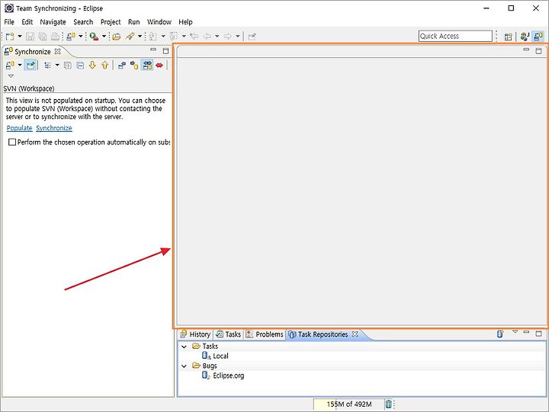Collapse the Tasks folder in Task Repositories
The image size is (549, 412).
(x=185, y=347)
